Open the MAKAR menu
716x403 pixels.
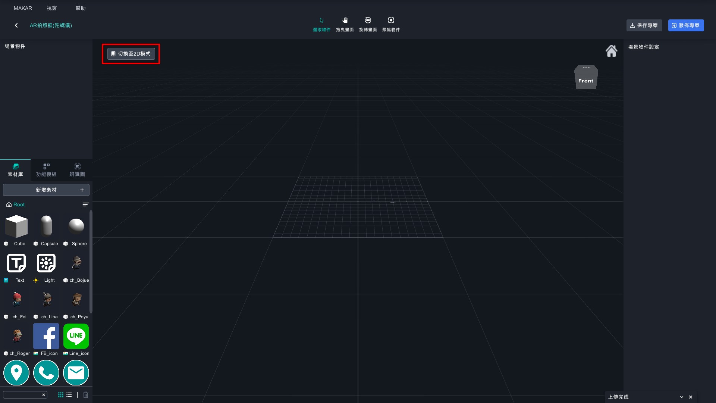(x=23, y=8)
